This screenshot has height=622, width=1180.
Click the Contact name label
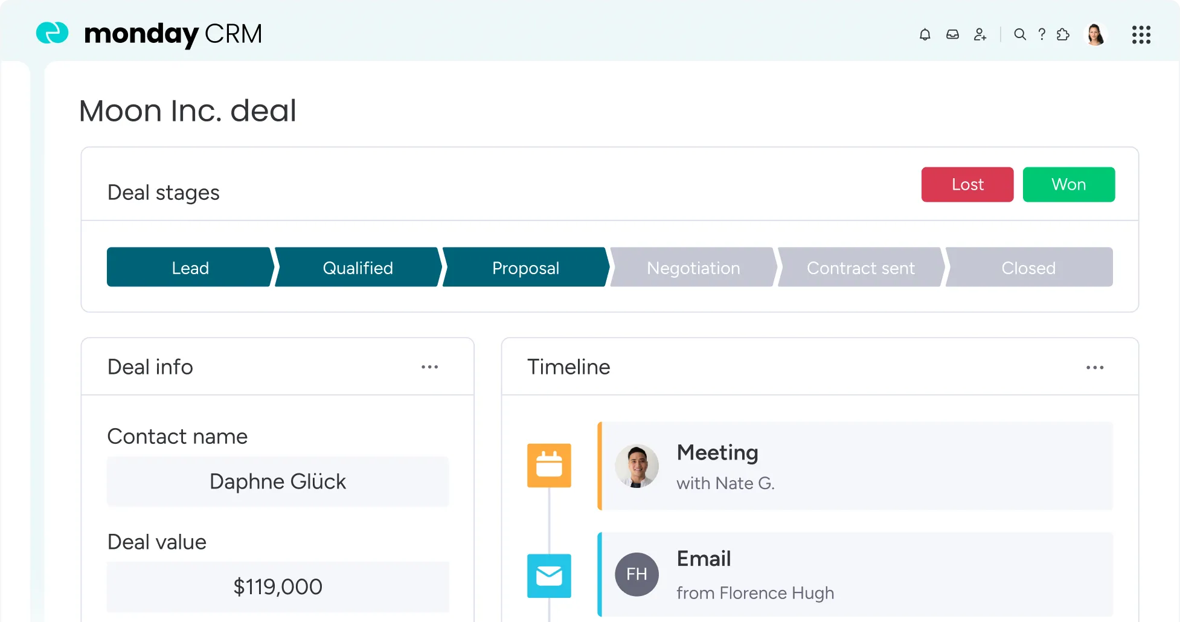click(178, 436)
